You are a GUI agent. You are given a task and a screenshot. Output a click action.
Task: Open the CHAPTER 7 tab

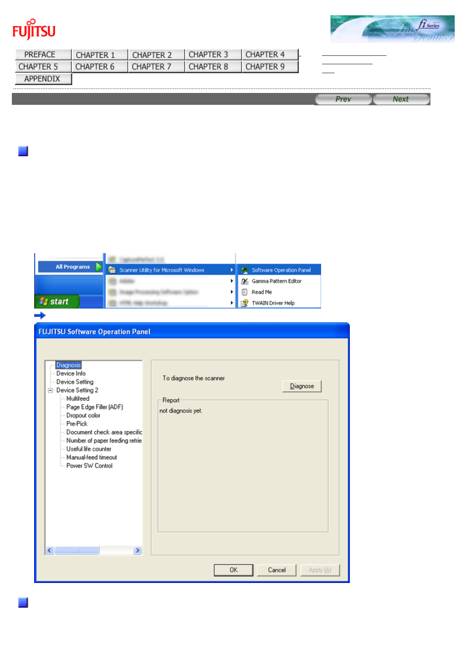156,66
